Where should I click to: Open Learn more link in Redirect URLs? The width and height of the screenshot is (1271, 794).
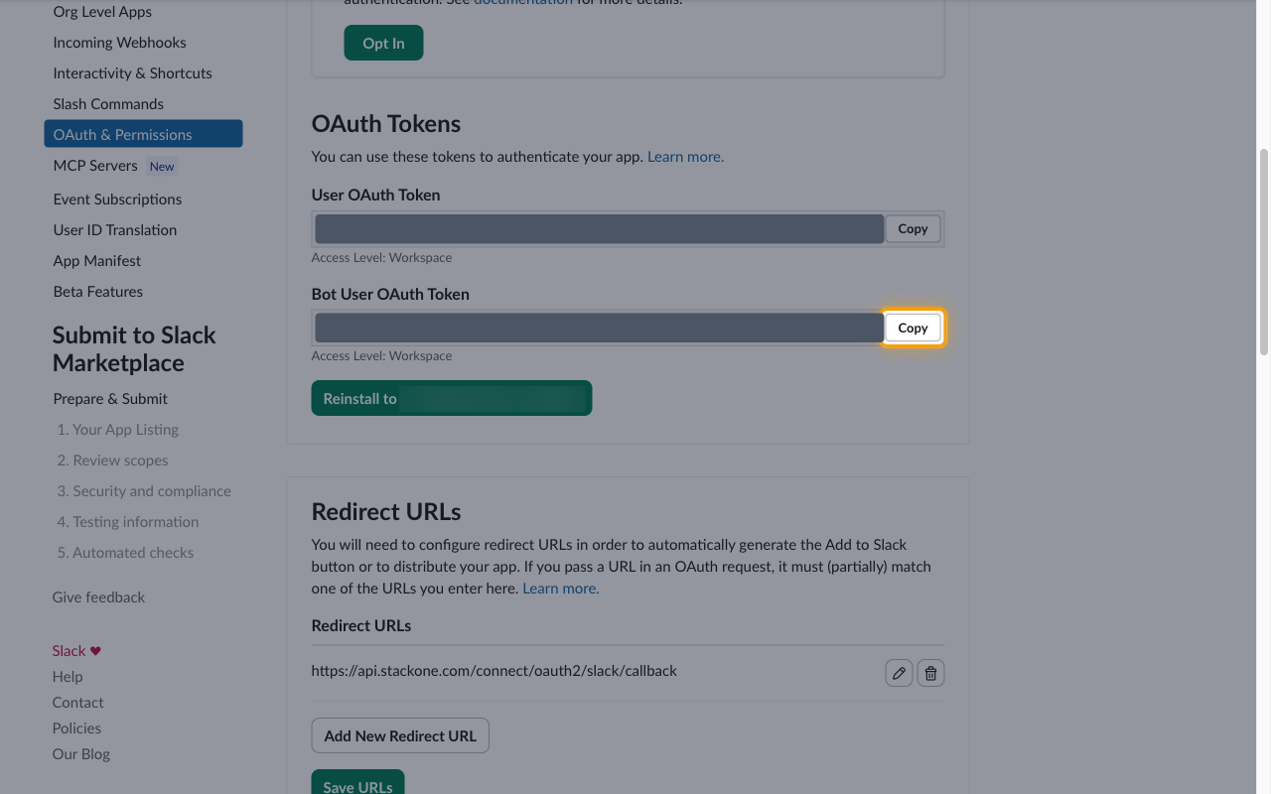[561, 588]
